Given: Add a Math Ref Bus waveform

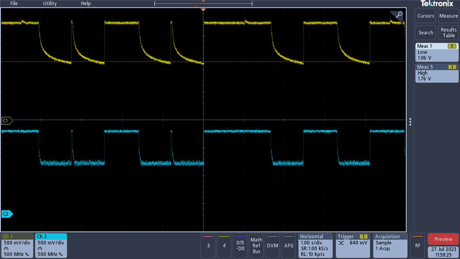Looking at the screenshot, I should (256, 245).
